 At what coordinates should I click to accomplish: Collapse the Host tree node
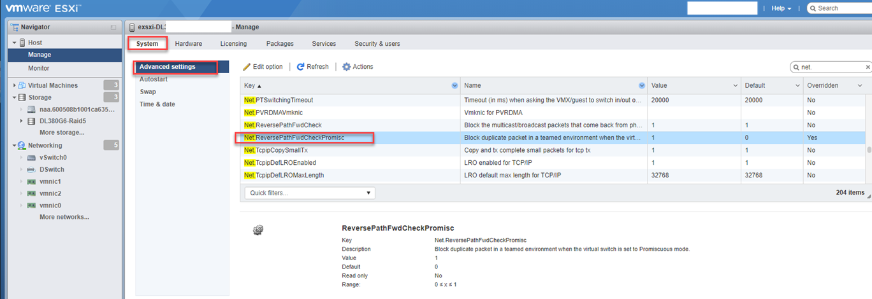[14, 43]
